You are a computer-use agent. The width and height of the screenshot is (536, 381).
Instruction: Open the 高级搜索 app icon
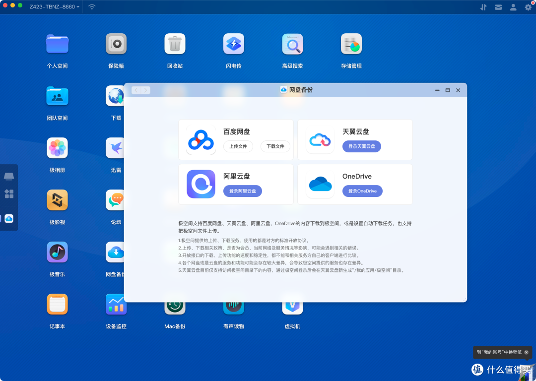point(293,44)
